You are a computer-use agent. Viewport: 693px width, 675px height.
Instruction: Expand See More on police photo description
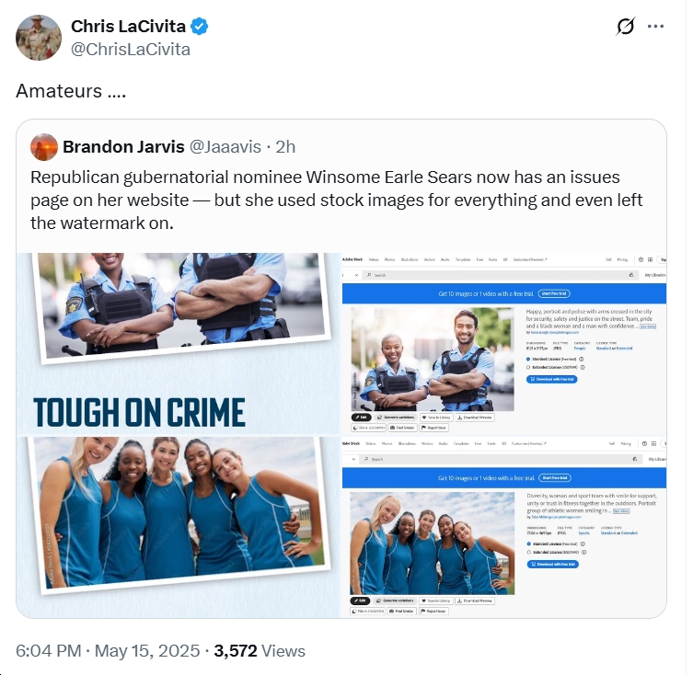coord(648,326)
